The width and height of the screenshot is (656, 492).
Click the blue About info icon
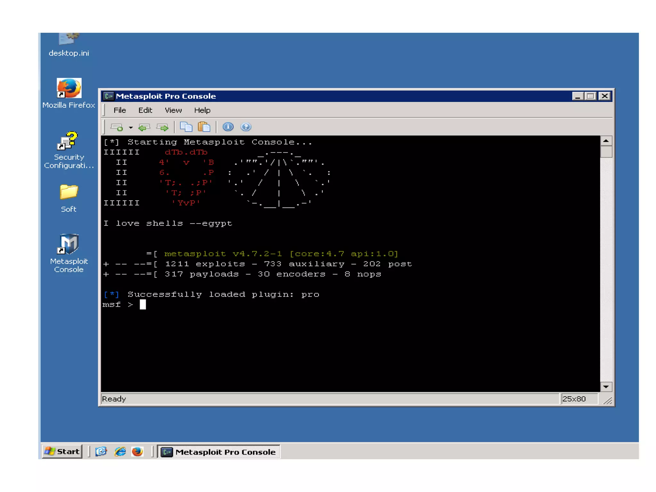coord(228,127)
